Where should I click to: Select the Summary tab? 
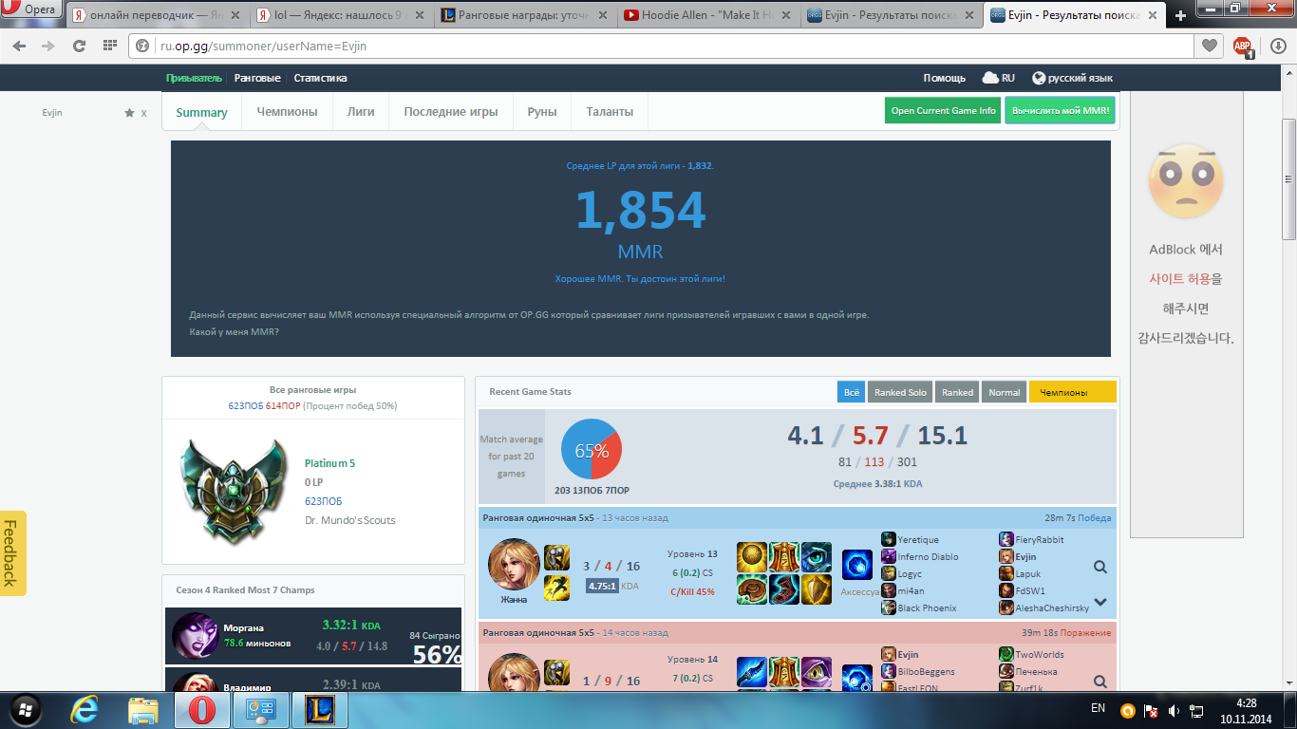point(201,112)
